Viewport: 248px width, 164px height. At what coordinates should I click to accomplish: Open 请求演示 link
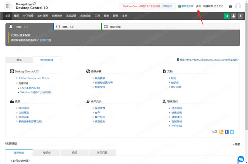point(176,117)
